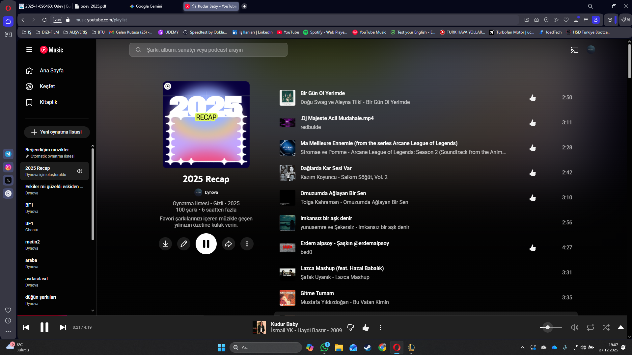Open X (Twitter) in Opera sidebar
The width and height of the screenshot is (632, 355).
coord(8,180)
